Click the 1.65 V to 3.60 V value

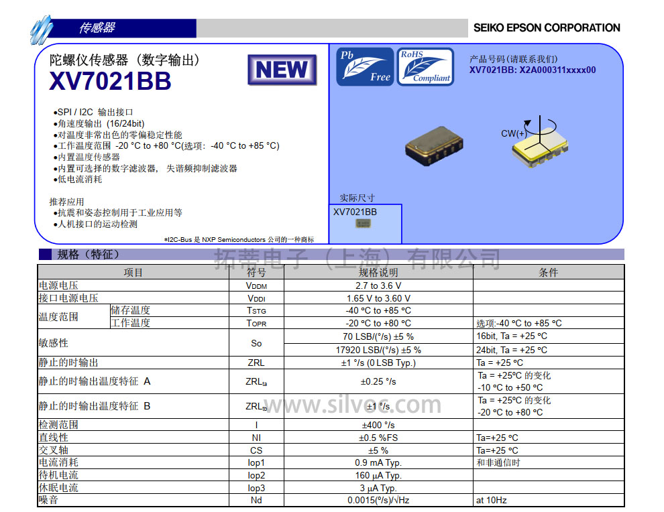point(378,298)
